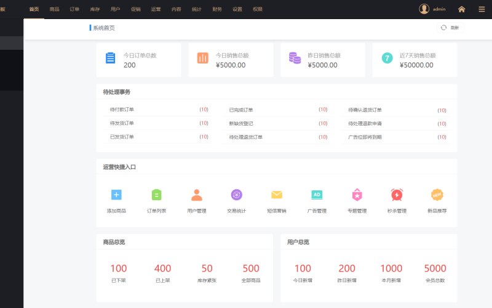Open the 添加商品 quick entry icon
492x308 pixels.
coord(116,195)
